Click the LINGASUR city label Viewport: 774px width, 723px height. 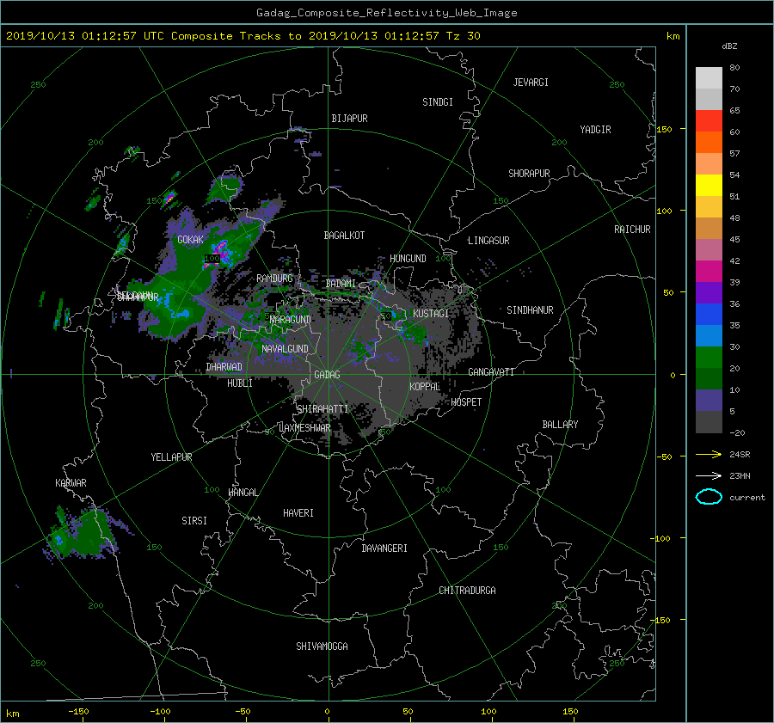tap(488, 241)
